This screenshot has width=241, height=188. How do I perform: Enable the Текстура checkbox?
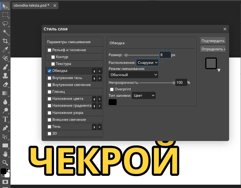click(53, 64)
